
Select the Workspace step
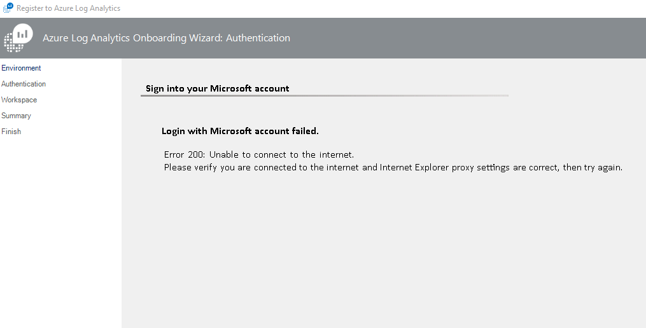click(x=19, y=100)
